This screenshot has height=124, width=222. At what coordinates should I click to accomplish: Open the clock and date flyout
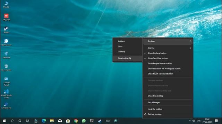coord(207,121)
